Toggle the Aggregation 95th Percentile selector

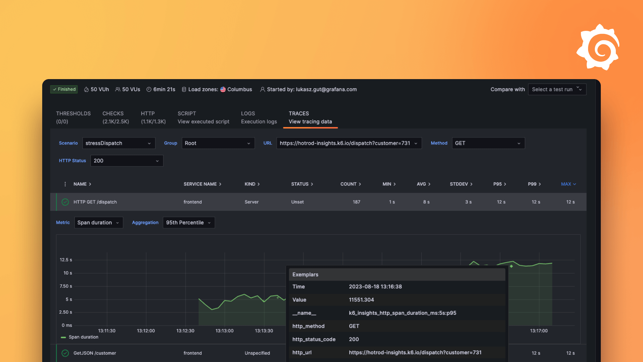click(188, 222)
